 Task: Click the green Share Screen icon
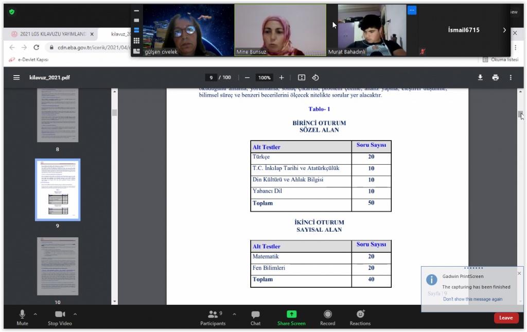(x=291, y=314)
